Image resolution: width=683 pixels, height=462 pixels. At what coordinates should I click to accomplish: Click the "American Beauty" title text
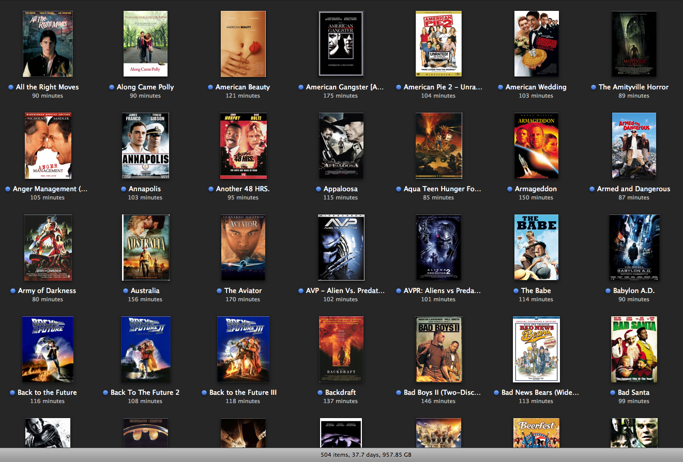242,87
